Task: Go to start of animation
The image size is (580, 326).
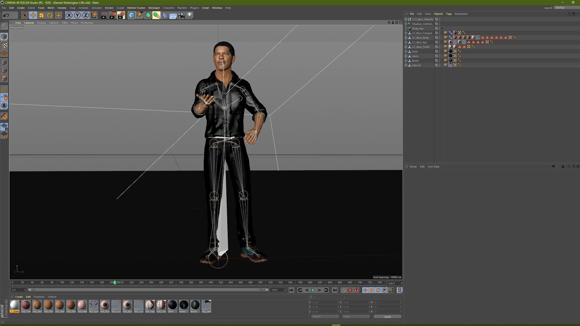Action: click(291, 290)
